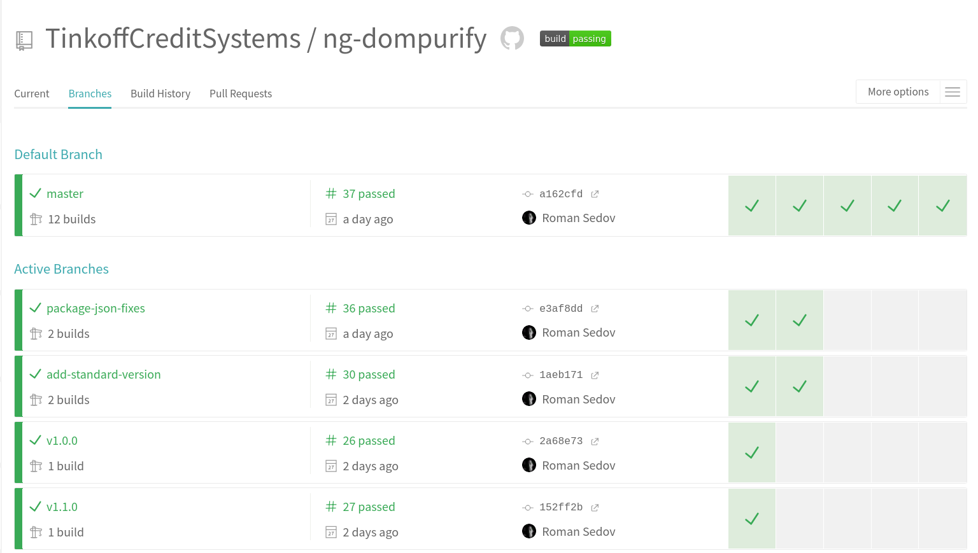The width and height of the screenshot is (978, 553).
Task: Open the More options hamburger icon
Action: 953,92
